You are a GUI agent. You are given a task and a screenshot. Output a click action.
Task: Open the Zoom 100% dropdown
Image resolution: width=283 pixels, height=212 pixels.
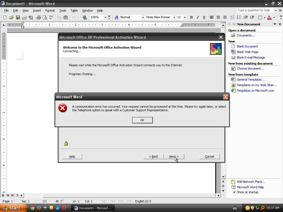point(105,17)
